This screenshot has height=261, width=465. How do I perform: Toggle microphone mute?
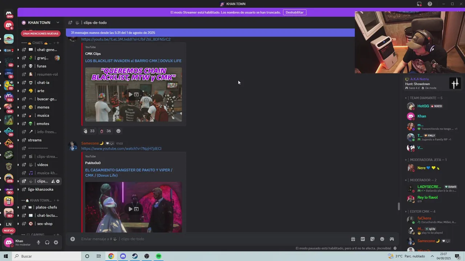click(39, 243)
